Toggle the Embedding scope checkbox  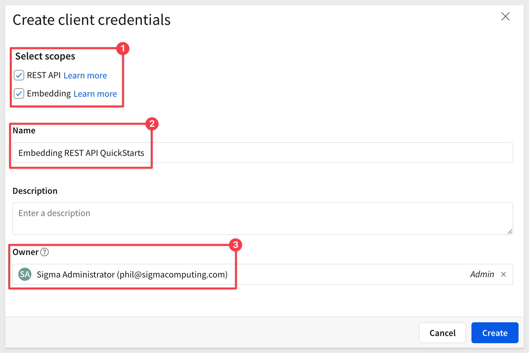[19, 93]
